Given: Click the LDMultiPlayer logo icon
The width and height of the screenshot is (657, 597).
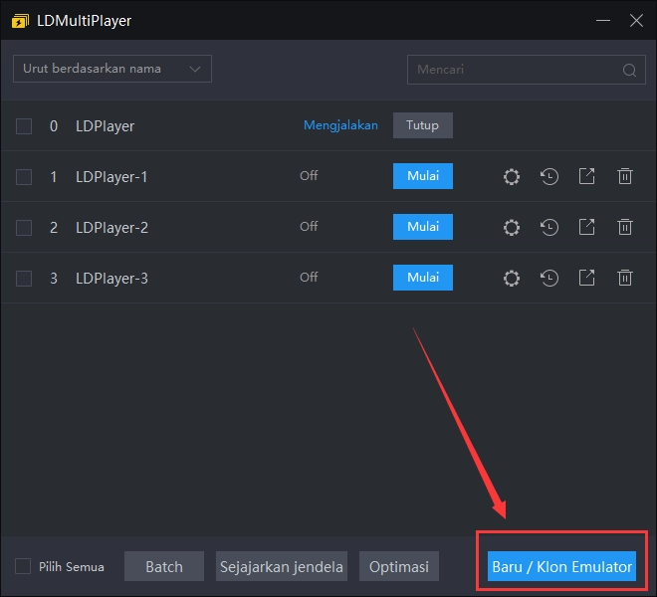Looking at the screenshot, I should pos(20,21).
